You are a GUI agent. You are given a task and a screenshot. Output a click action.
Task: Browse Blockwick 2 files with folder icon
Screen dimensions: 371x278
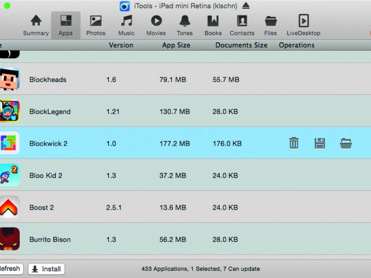pos(346,143)
